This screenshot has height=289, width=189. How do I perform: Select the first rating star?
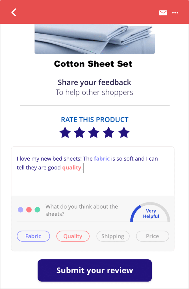(65, 132)
